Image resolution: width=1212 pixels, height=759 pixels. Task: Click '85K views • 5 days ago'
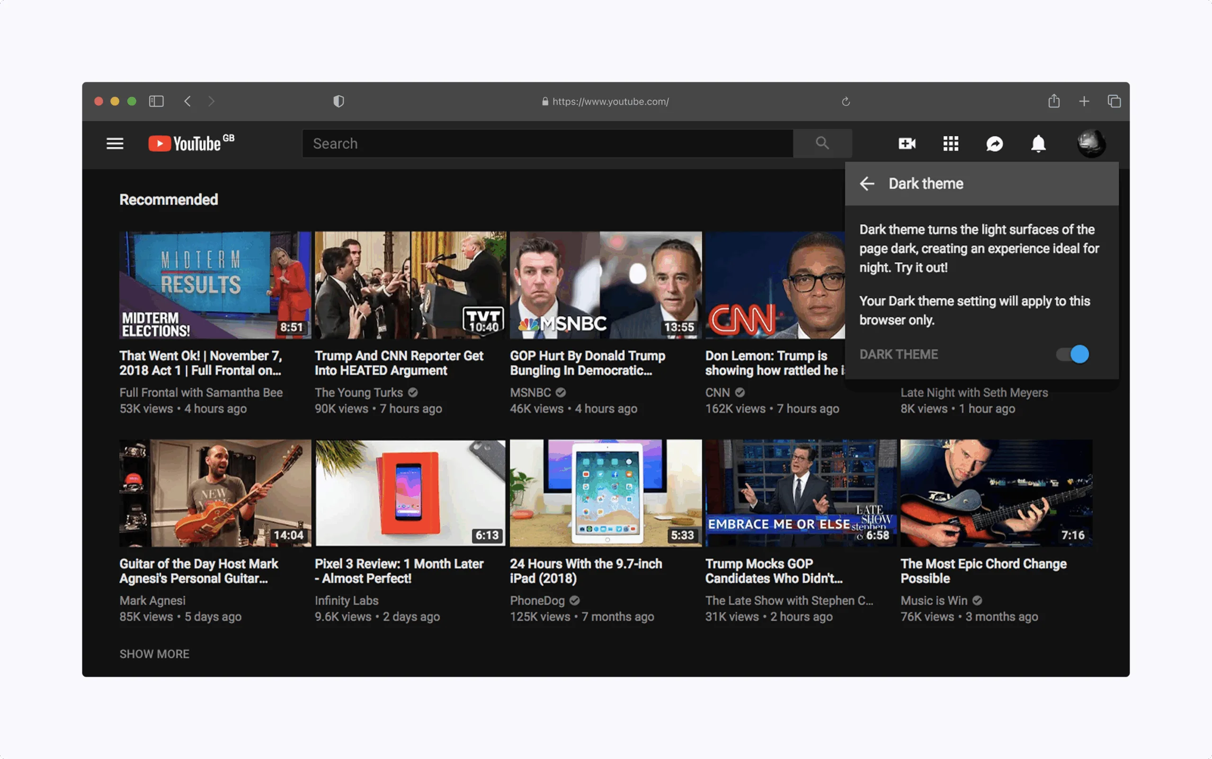180,617
